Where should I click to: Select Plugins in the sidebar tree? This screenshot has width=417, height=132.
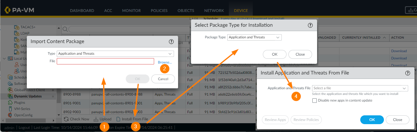coord(20,102)
